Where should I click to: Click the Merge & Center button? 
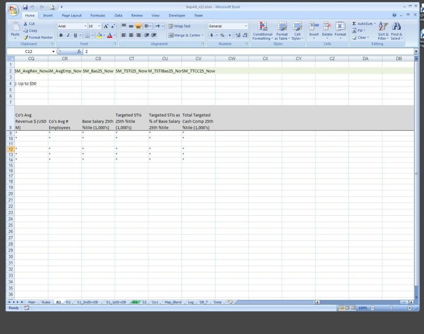click(185, 35)
